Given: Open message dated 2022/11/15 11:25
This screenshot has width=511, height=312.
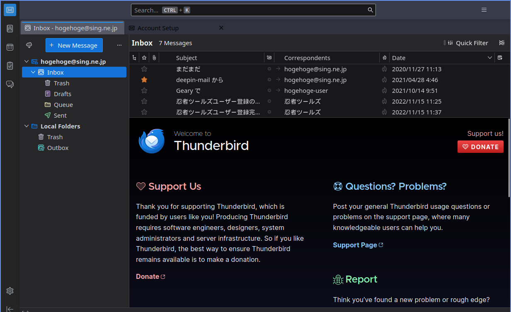Looking at the screenshot, I should tap(320, 102).
